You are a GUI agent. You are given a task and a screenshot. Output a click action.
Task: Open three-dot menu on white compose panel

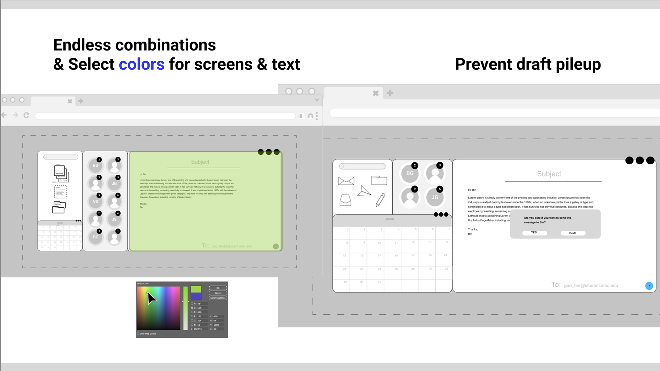(640, 161)
